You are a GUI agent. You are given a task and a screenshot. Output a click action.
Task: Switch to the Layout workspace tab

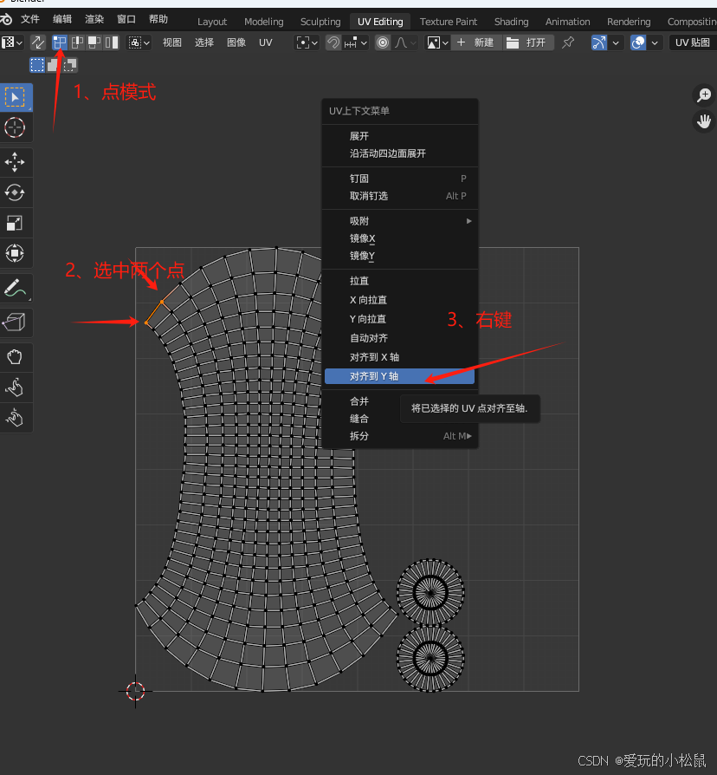coord(212,22)
